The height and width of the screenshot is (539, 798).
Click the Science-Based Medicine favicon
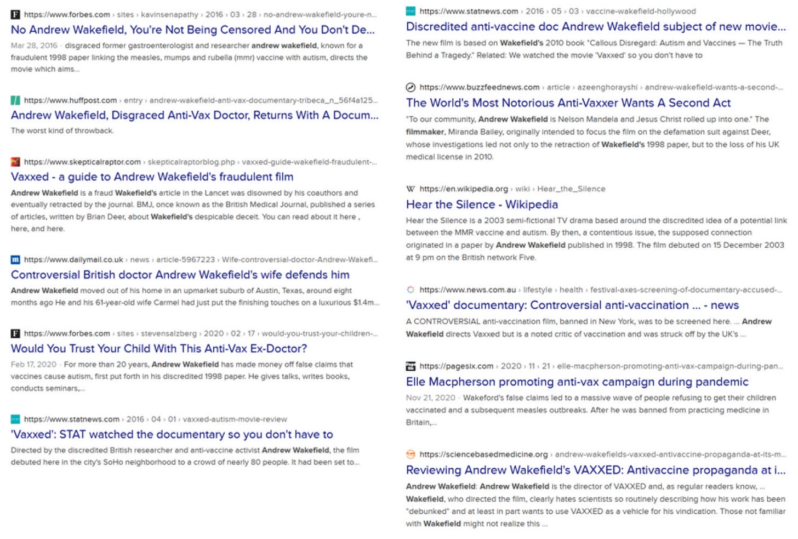(x=411, y=454)
